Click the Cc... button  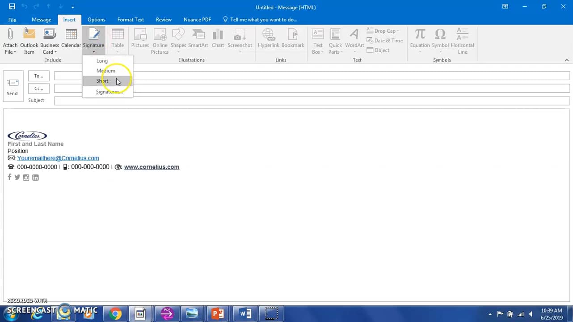(39, 89)
